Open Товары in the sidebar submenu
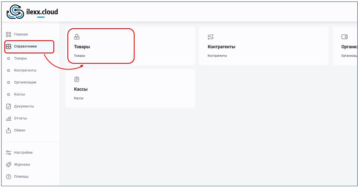 coord(20,58)
